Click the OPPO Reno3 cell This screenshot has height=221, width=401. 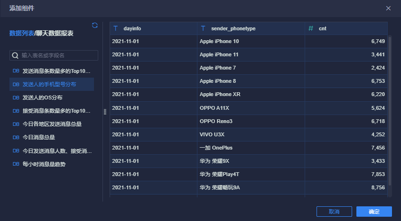tap(251, 121)
